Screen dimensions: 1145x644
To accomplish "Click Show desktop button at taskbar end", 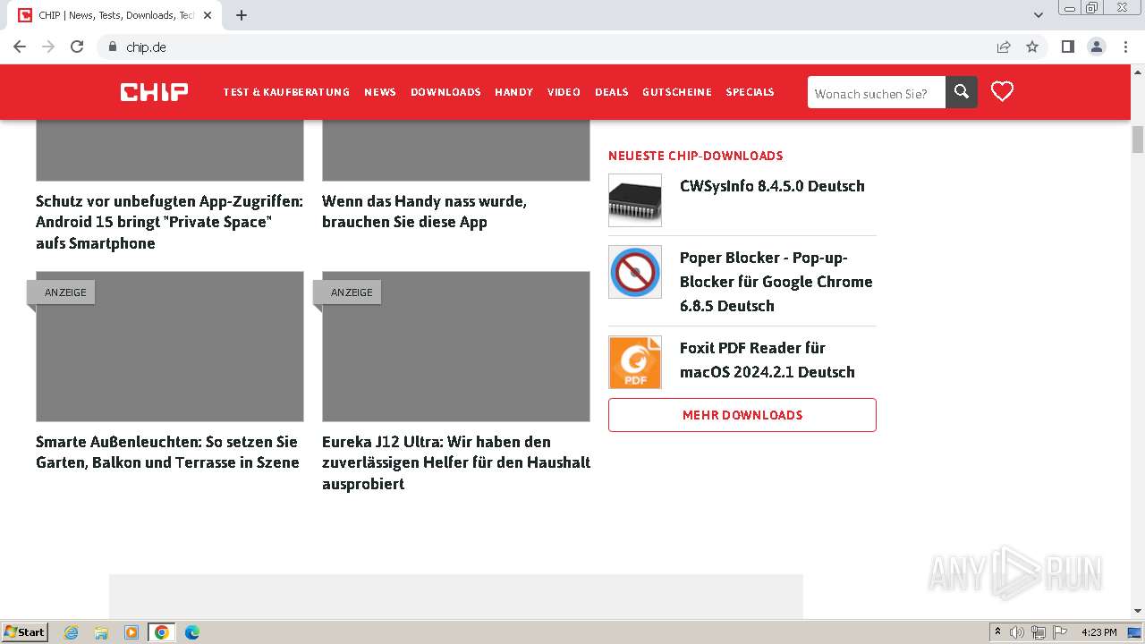I will pyautogui.click(x=1136, y=632).
